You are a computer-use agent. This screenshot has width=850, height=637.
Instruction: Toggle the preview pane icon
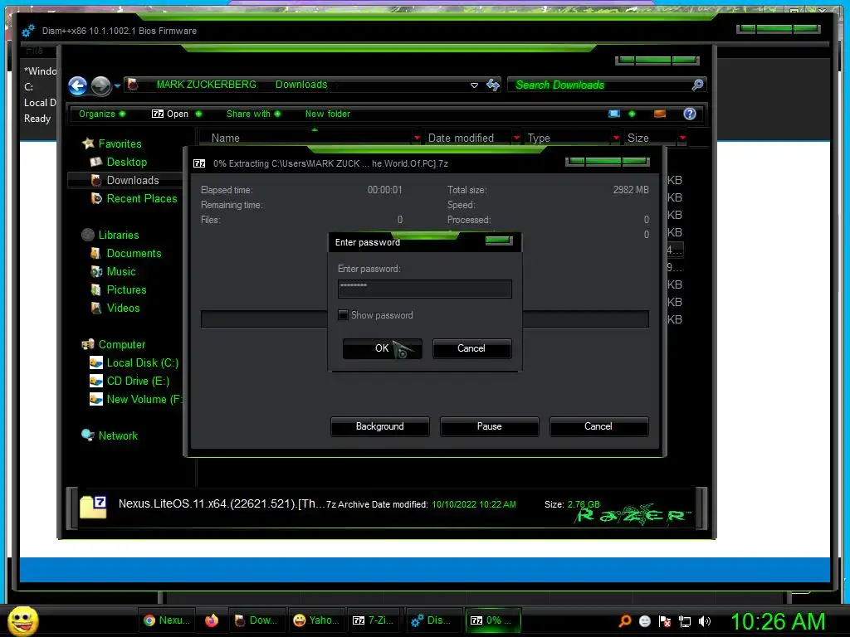pos(660,114)
